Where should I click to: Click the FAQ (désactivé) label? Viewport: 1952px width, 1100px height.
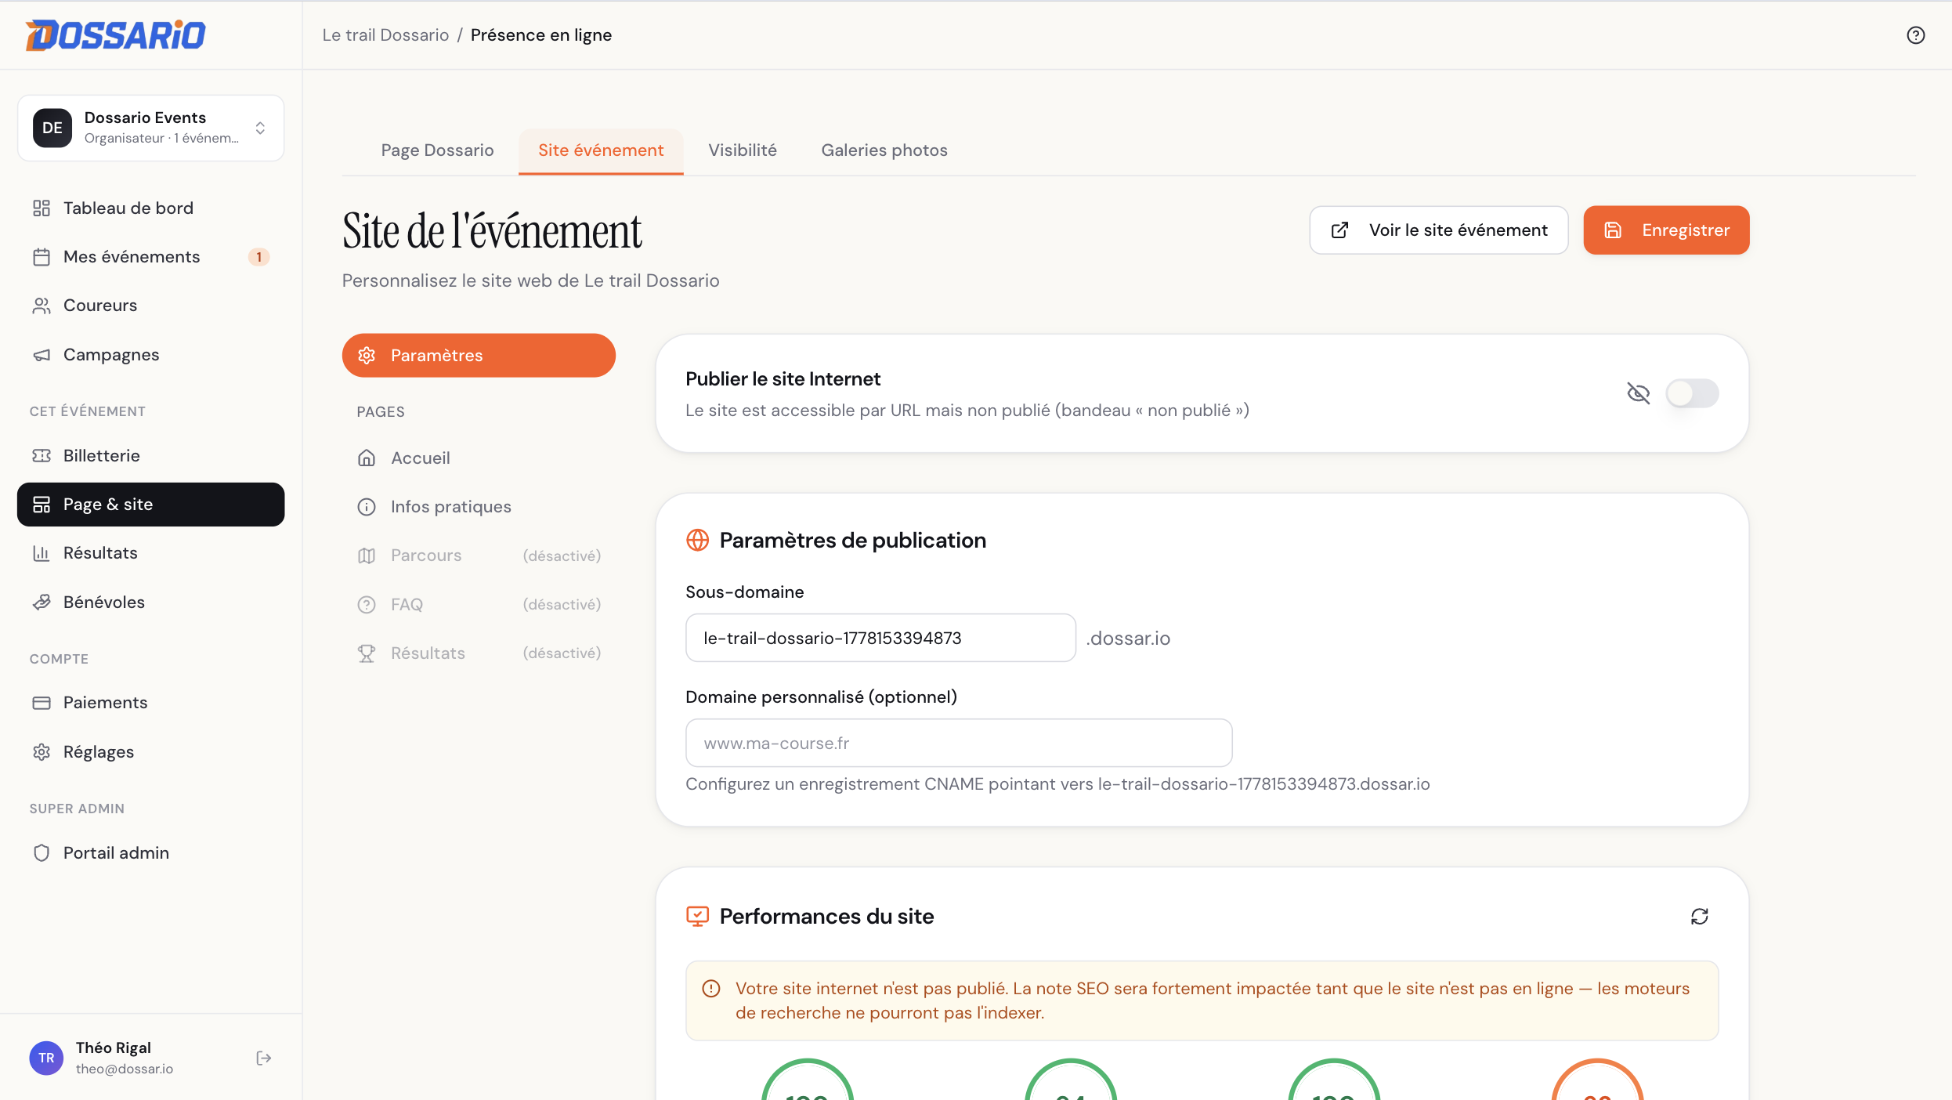pos(562,605)
